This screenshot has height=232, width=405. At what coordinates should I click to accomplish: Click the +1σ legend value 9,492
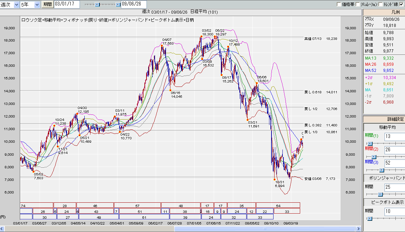point(389,84)
